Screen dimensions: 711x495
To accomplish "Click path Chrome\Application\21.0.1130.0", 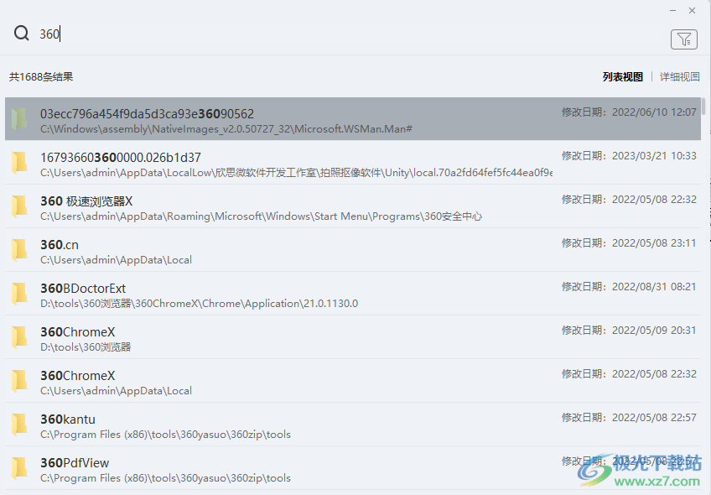I will tap(199, 303).
